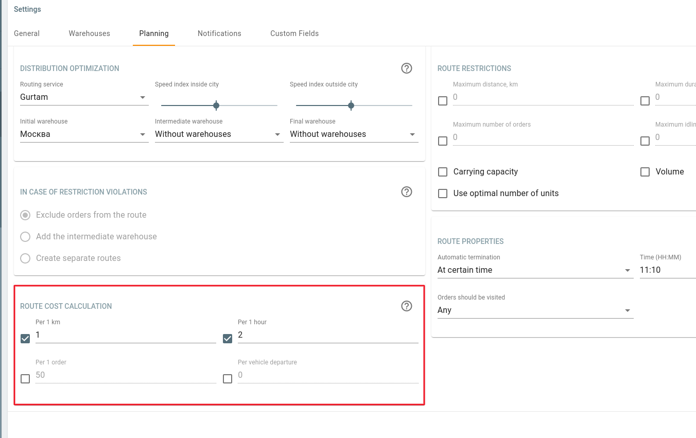Click help icon for Restriction Violations
This screenshot has width=696, height=438.
[x=406, y=191]
